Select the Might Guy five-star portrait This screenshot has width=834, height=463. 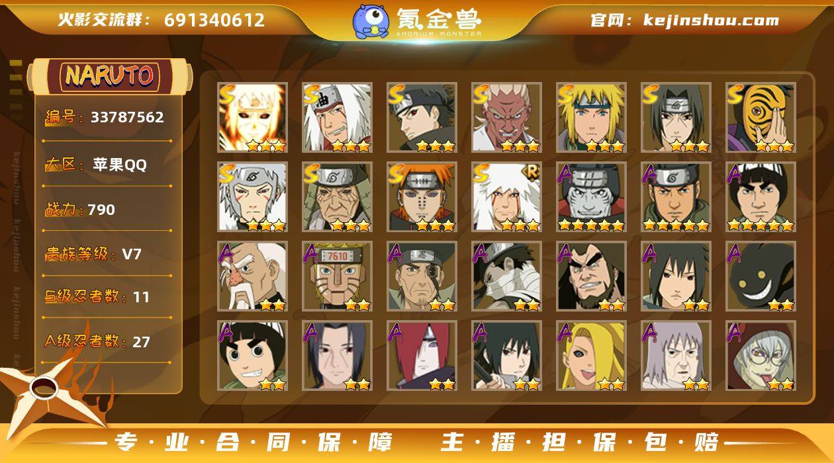click(x=761, y=197)
